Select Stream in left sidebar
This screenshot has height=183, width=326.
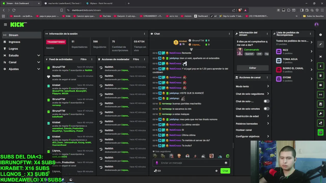click(x=22, y=35)
